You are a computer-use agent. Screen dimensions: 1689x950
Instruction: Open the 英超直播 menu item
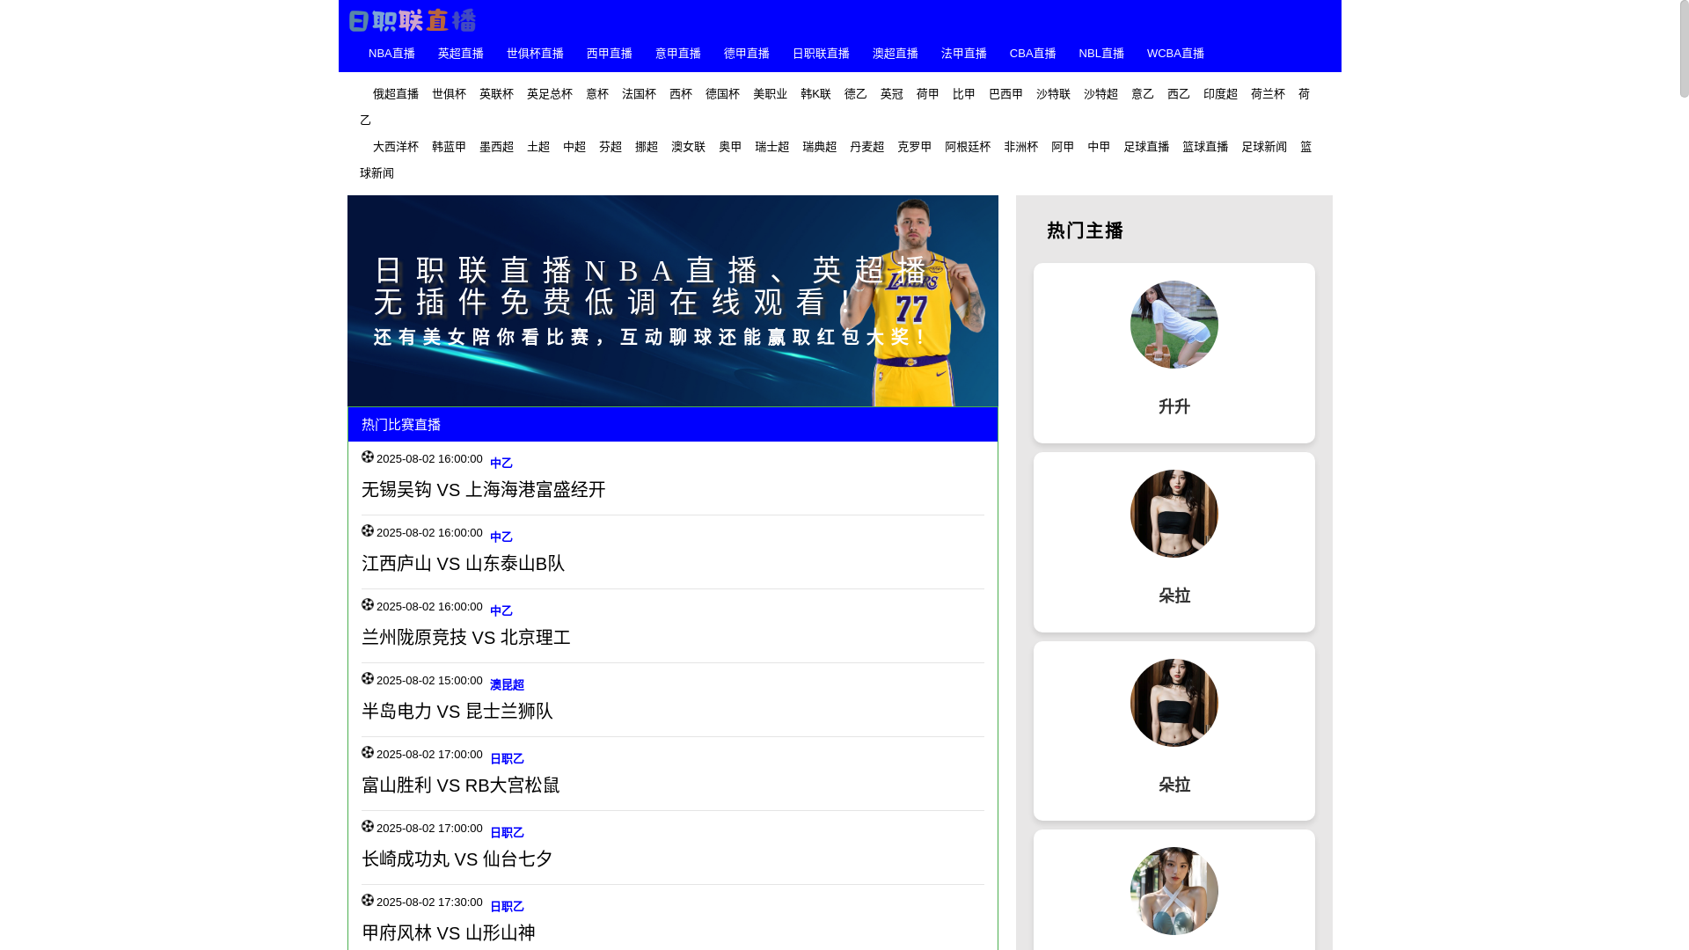click(x=461, y=54)
